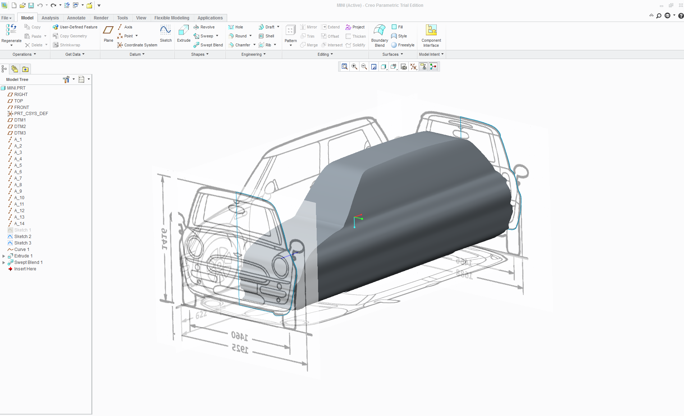Image resolution: width=684 pixels, height=416 pixels.
Task: Click the Redo arrow icon
Action: (x=53, y=5)
